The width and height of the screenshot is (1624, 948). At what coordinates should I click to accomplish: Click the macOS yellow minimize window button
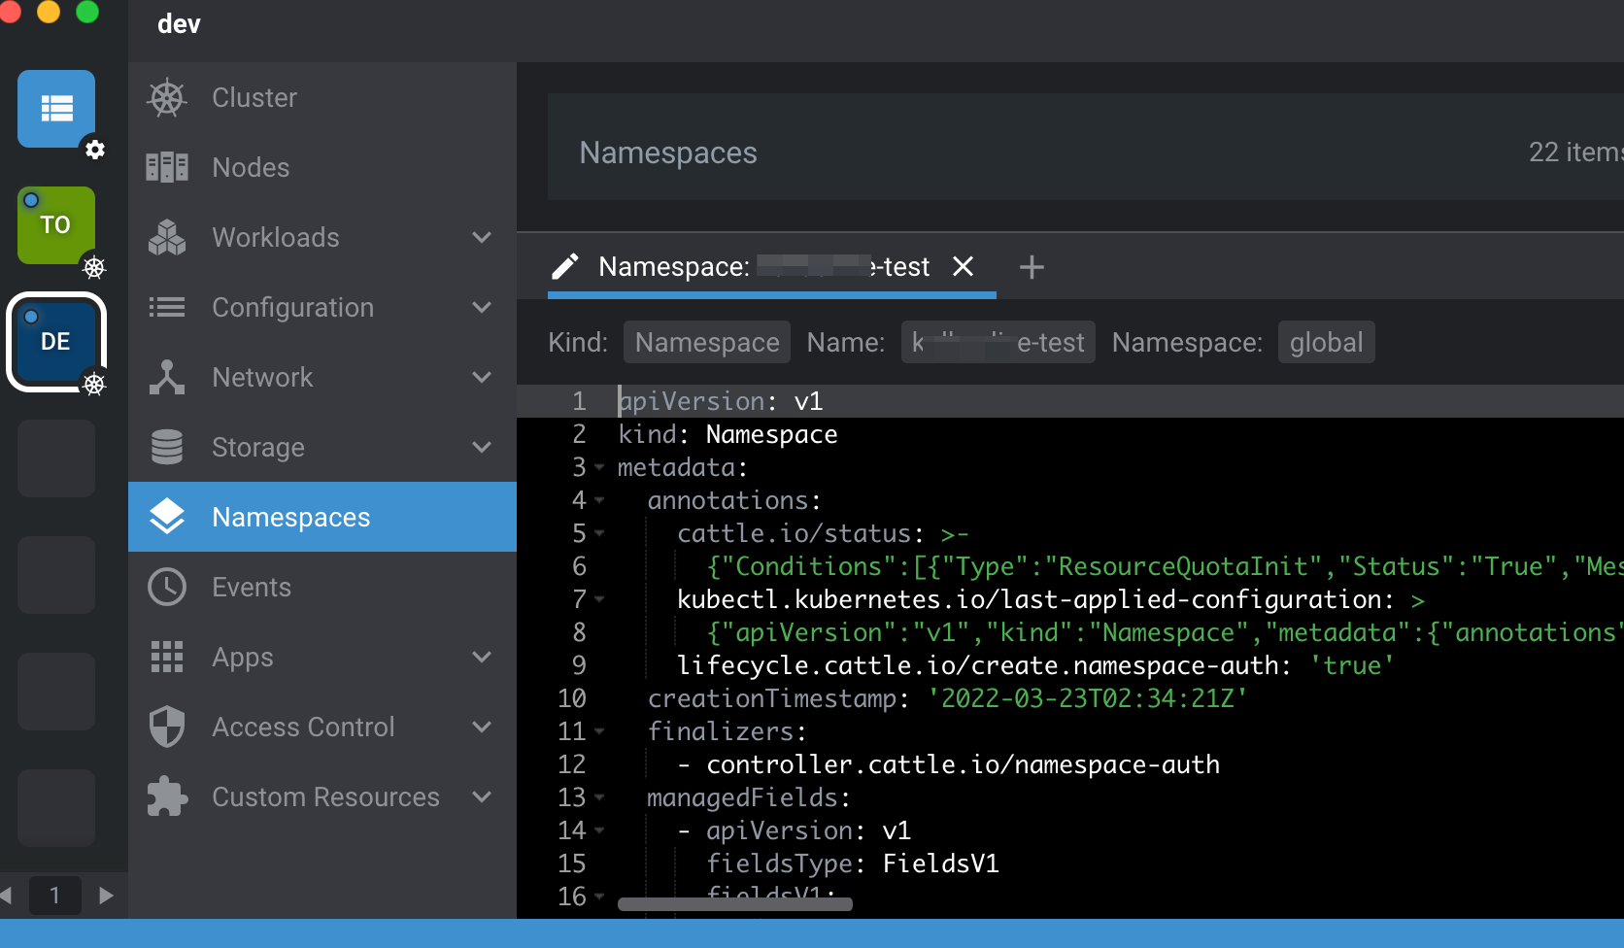[x=49, y=11]
